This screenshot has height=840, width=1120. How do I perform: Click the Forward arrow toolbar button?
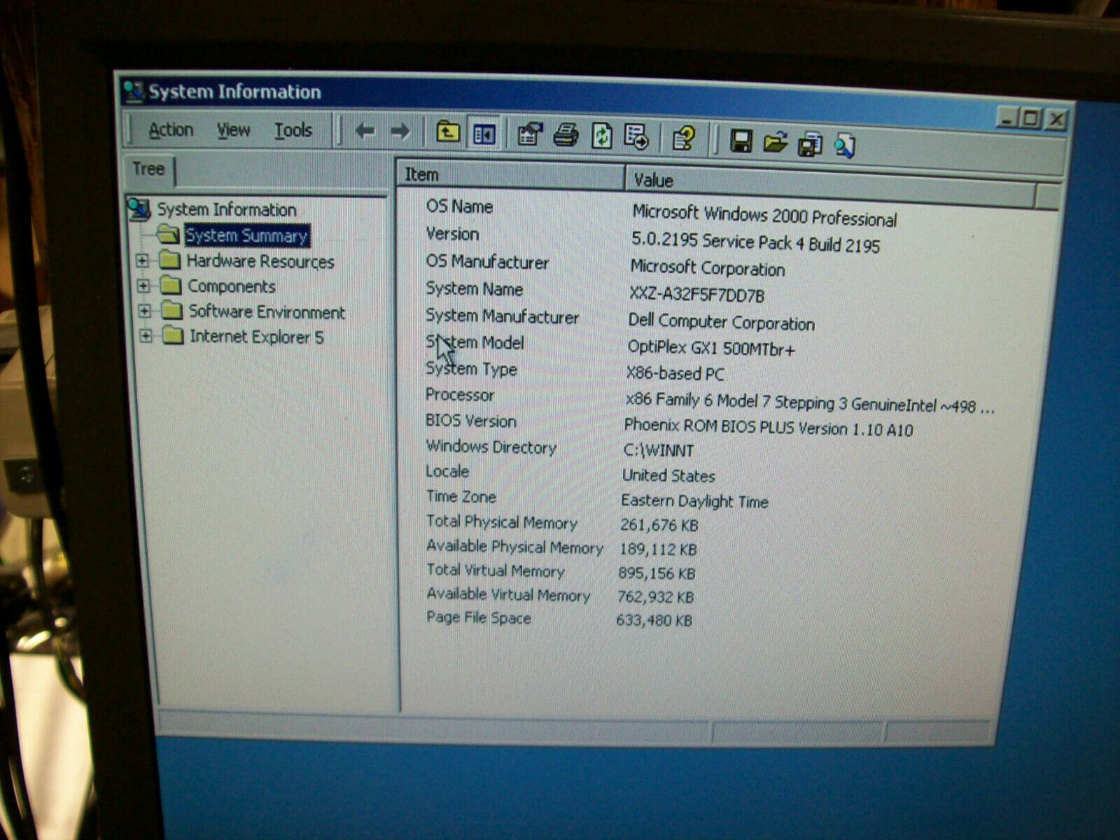point(400,131)
